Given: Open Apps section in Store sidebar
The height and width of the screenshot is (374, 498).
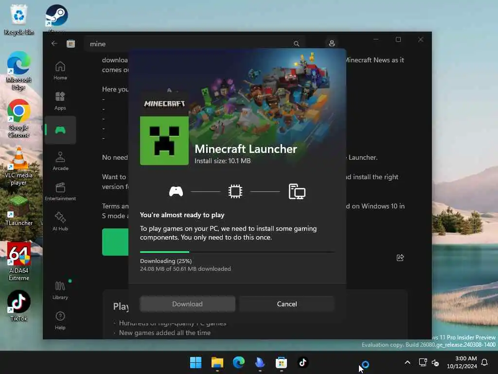Looking at the screenshot, I should point(60,101).
